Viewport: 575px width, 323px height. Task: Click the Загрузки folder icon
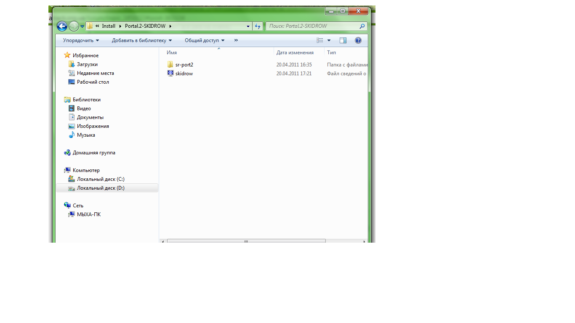pos(72,64)
